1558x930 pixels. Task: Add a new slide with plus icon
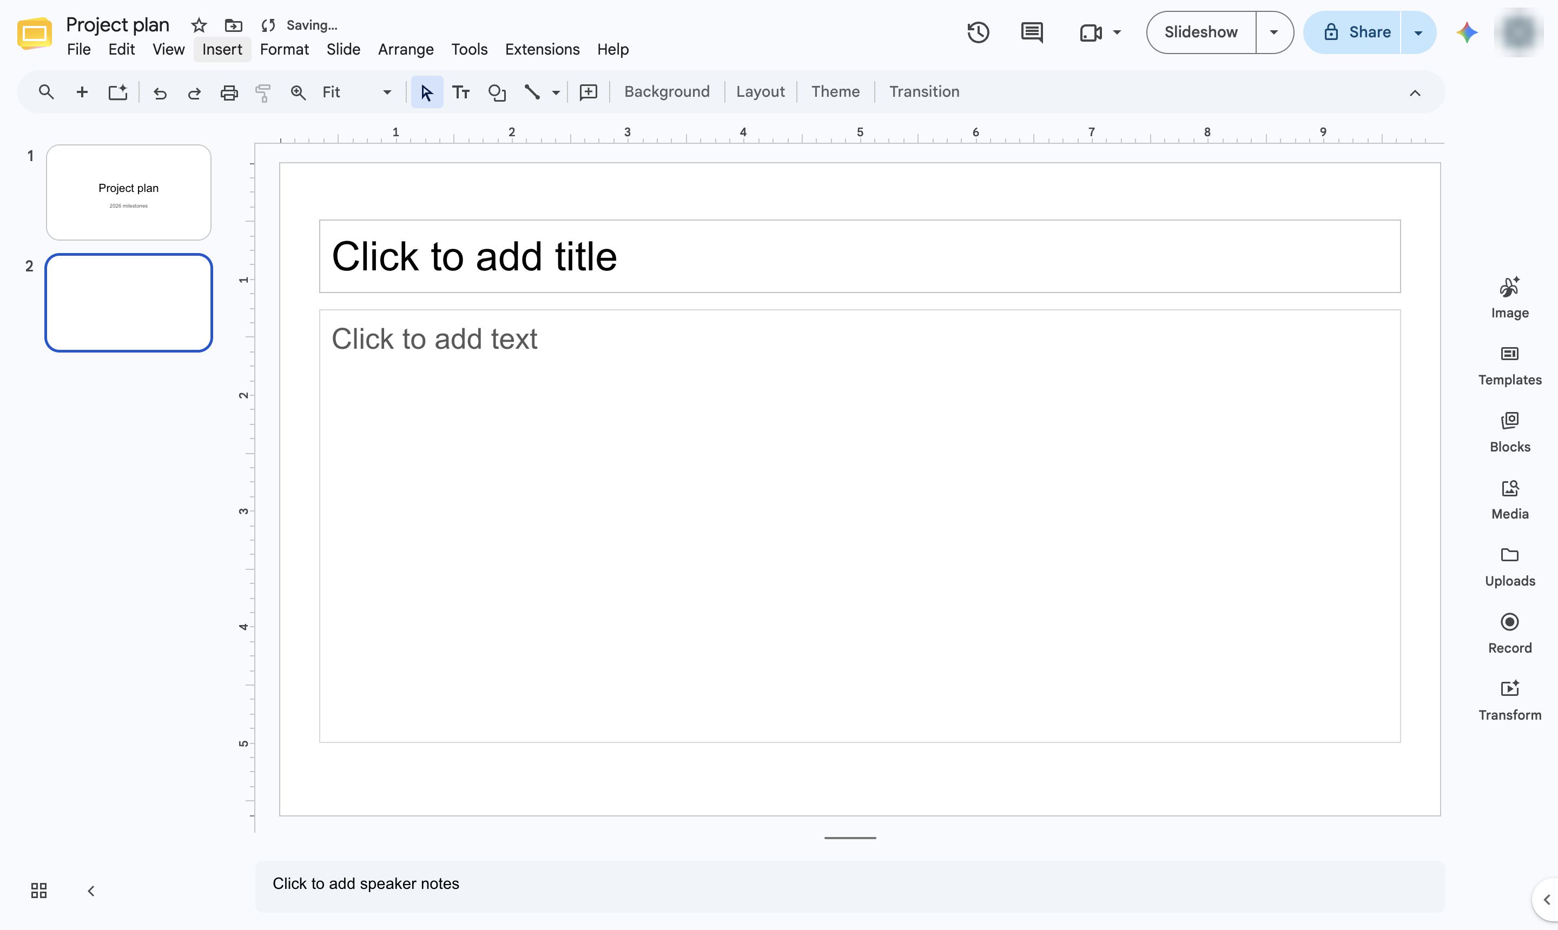[x=82, y=92]
